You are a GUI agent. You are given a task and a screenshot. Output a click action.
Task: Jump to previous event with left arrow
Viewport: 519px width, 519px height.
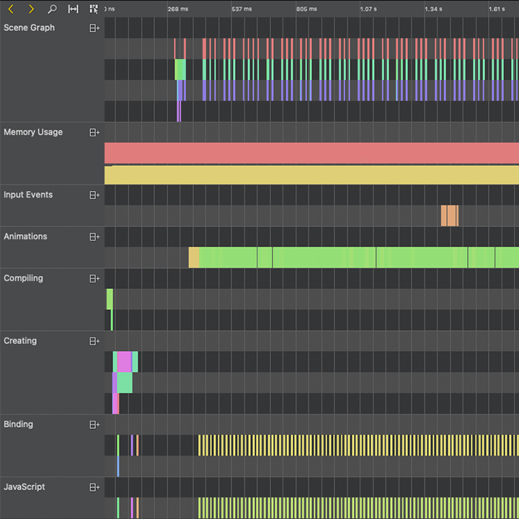[x=11, y=9]
